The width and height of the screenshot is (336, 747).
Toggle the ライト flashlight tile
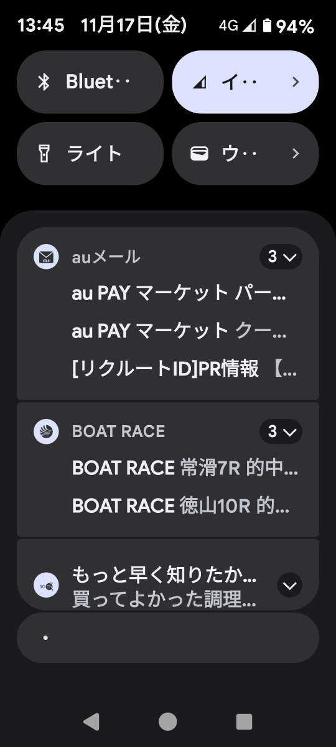90,154
